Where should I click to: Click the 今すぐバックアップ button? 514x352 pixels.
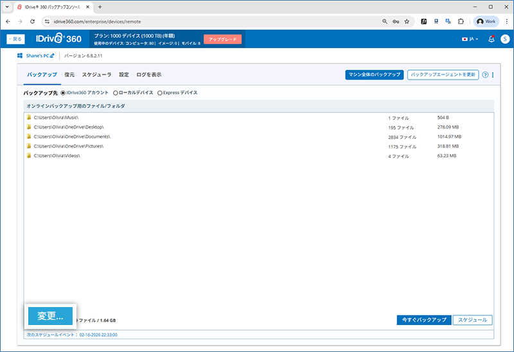point(423,320)
